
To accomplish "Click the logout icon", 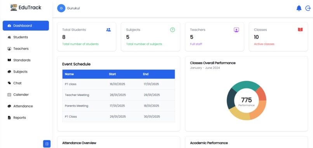I will (x=308, y=8).
